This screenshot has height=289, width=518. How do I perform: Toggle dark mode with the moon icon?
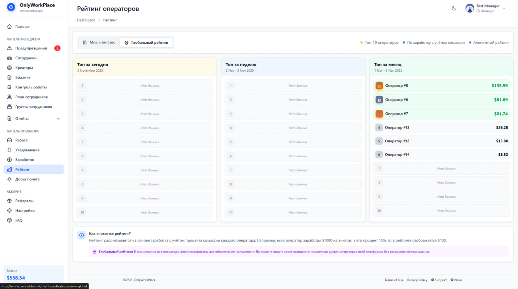[454, 8]
